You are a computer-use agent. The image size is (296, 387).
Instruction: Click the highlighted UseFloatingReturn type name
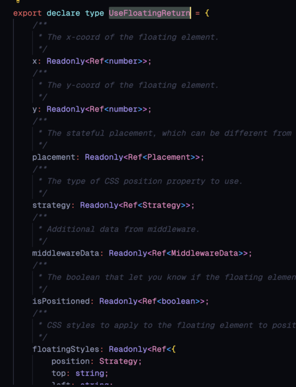(x=150, y=13)
